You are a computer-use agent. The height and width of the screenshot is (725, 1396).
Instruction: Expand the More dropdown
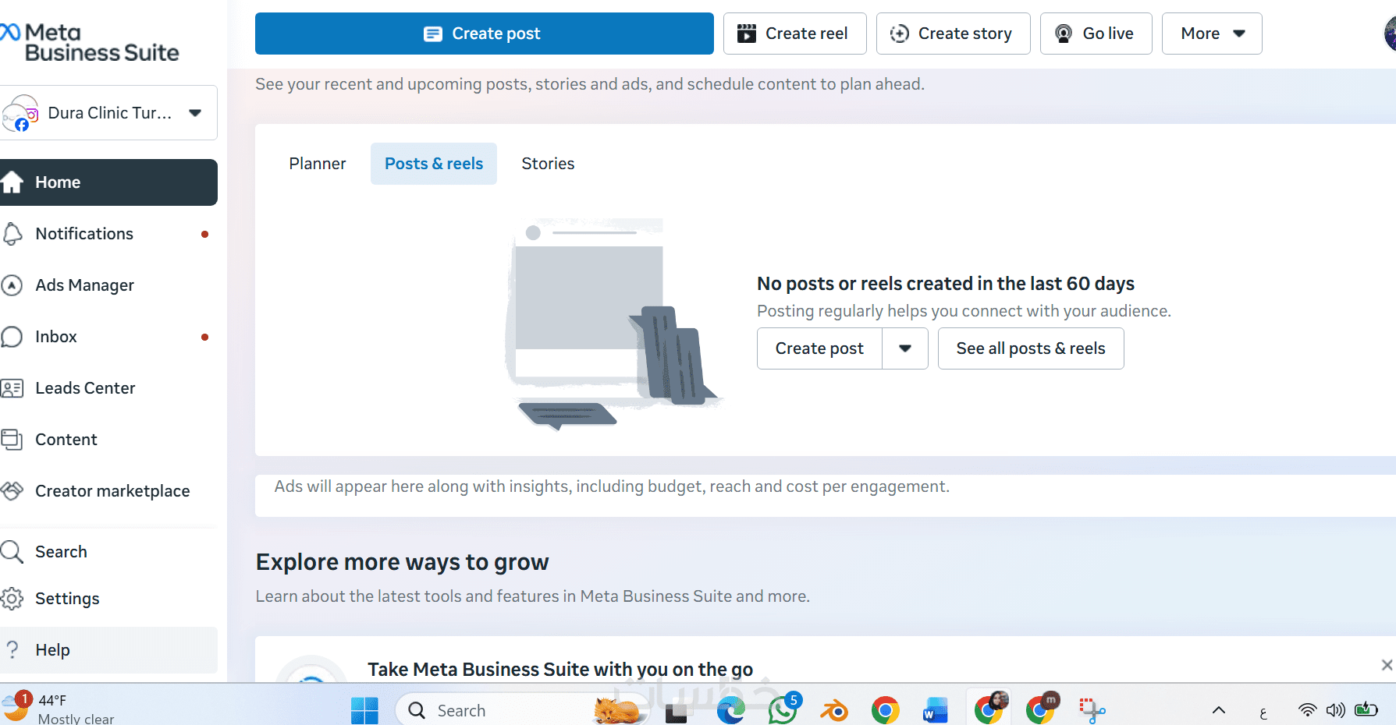coord(1212,34)
